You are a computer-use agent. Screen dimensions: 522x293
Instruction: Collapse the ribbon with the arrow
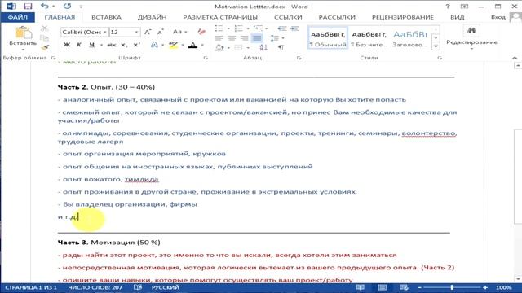[515, 58]
